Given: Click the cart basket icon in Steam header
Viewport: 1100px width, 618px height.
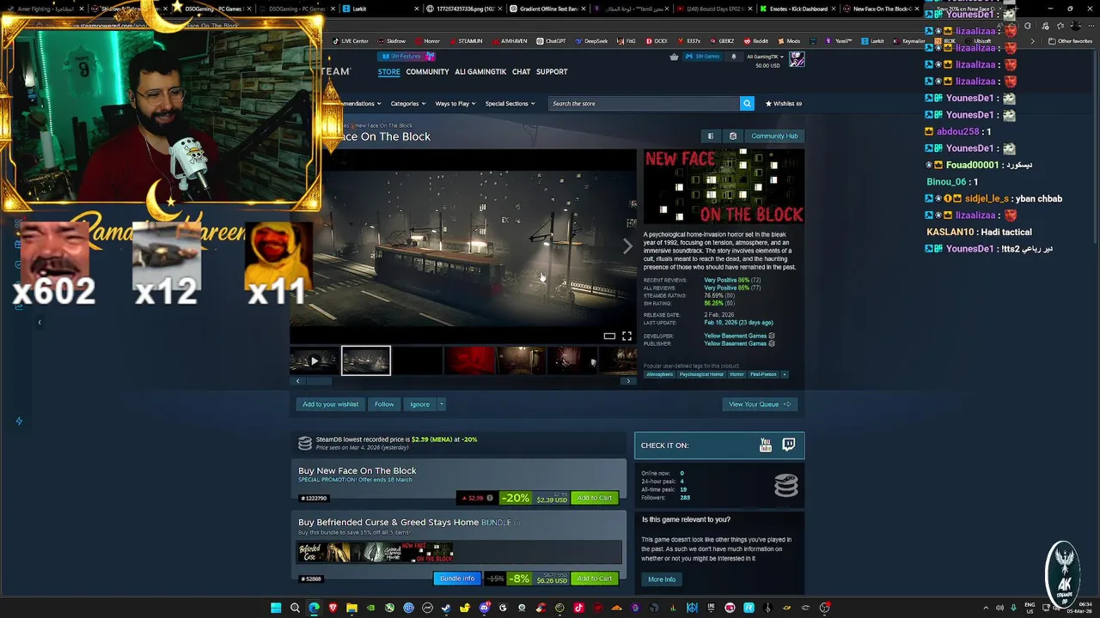Looking at the screenshot, I should coord(674,57).
